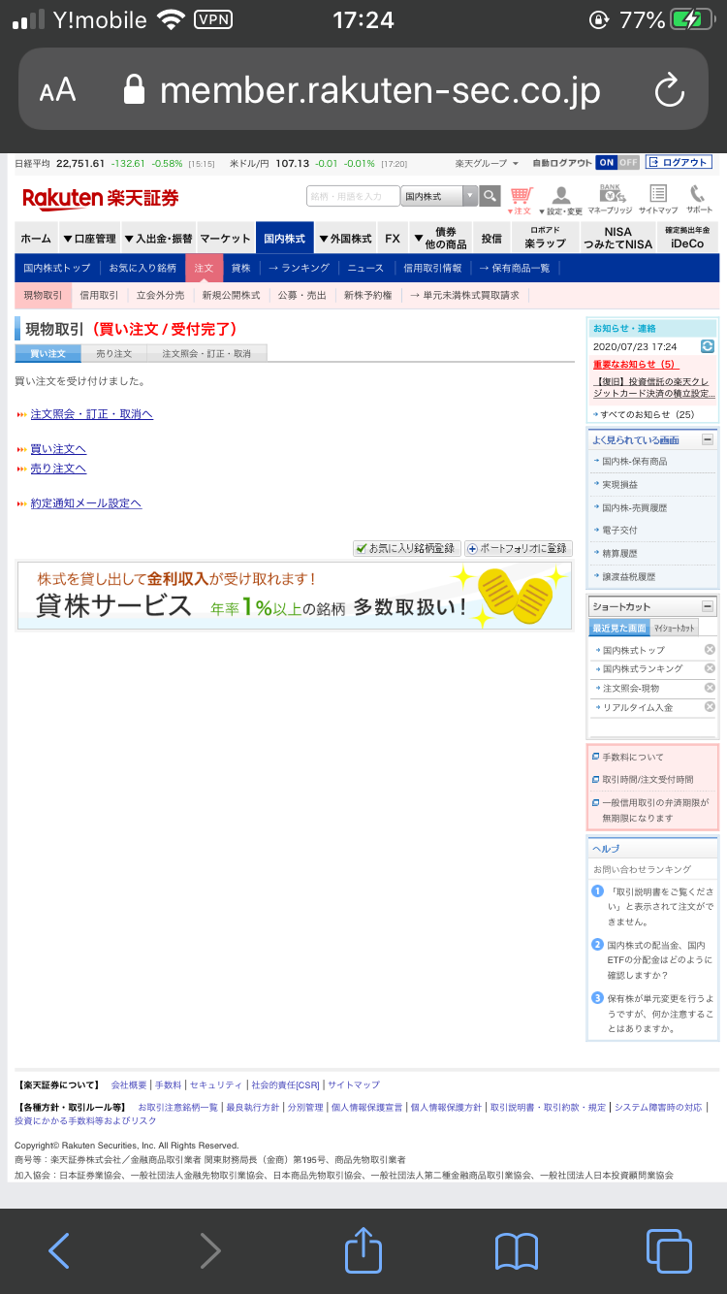727x1294 pixels.
Task: Switch to マイショートカット tab
Action: pyautogui.click(x=674, y=628)
